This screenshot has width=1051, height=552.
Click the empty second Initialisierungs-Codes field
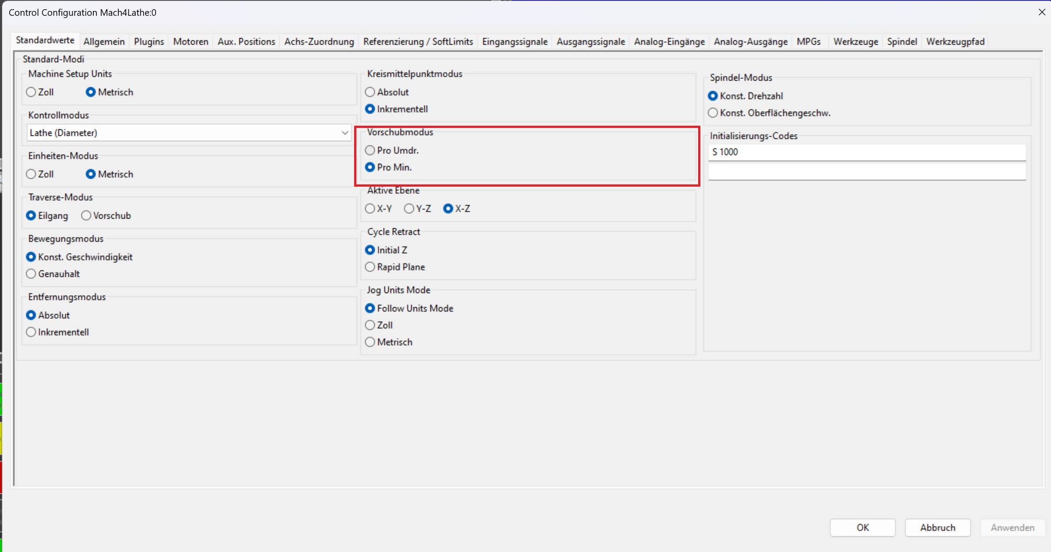click(x=867, y=171)
